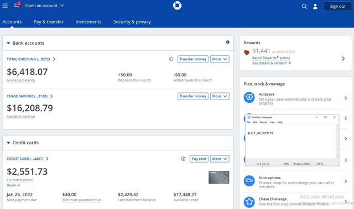Click the 100% zoom status in Notepad

[287, 164]
